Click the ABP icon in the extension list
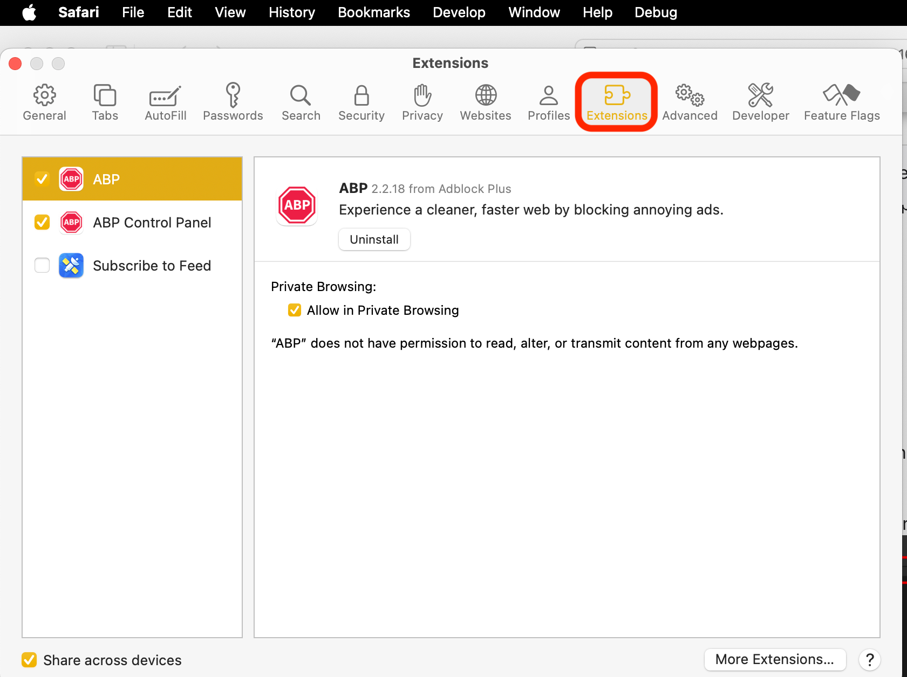Image resolution: width=907 pixels, height=677 pixels. [x=71, y=179]
